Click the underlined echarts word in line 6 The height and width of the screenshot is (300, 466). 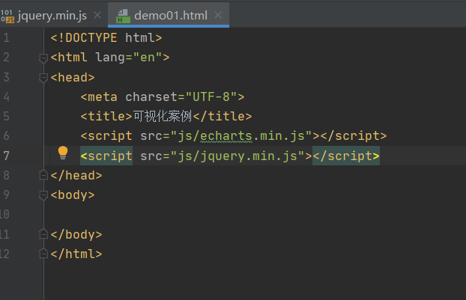click(x=226, y=136)
